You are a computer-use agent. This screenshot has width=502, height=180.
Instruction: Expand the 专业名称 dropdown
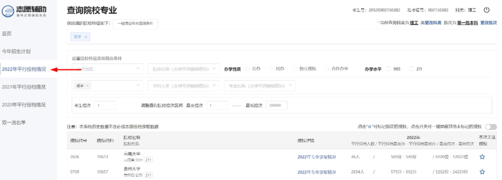(259, 86)
